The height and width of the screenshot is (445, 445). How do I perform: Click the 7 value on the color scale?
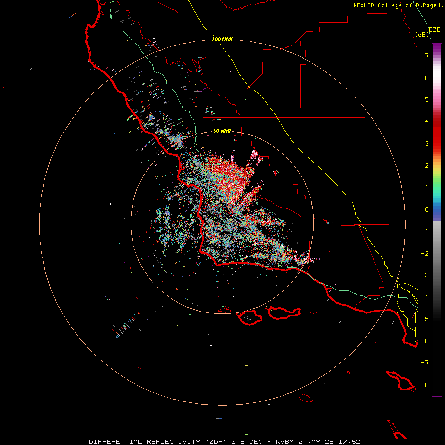tap(427, 55)
